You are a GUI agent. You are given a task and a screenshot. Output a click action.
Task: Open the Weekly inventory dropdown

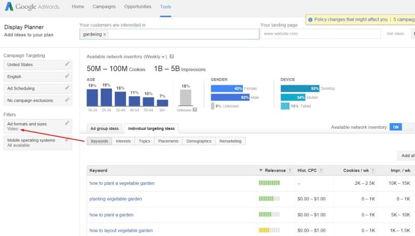(x=163, y=57)
